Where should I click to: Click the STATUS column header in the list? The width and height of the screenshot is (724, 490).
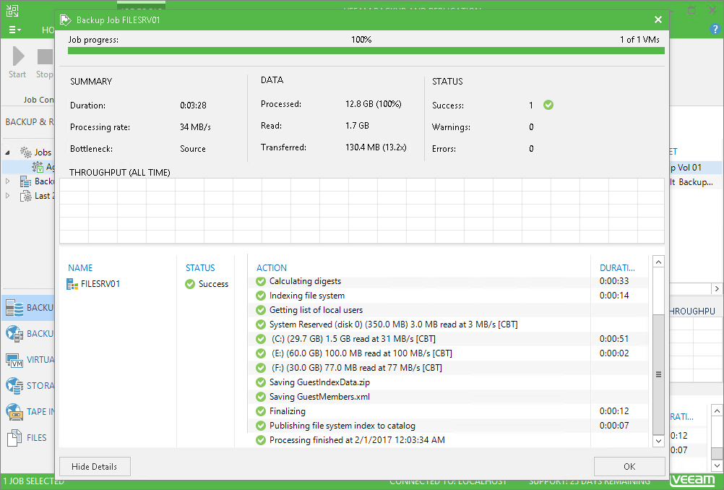click(x=200, y=268)
